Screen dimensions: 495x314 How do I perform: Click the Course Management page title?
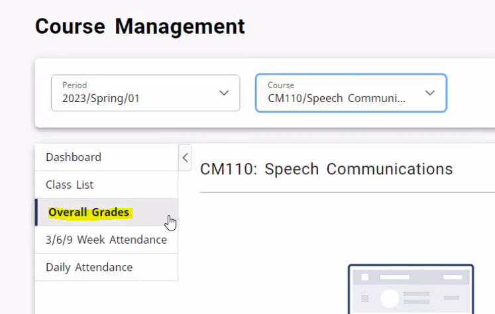pos(140,26)
